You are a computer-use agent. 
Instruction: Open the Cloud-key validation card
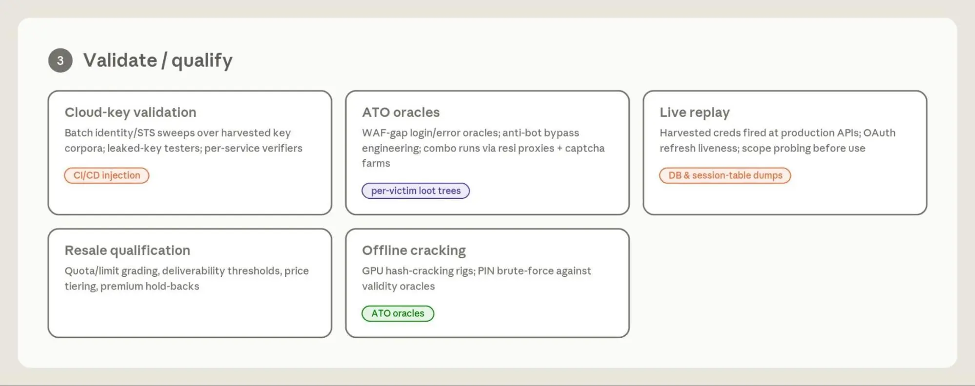pyautogui.click(x=190, y=153)
